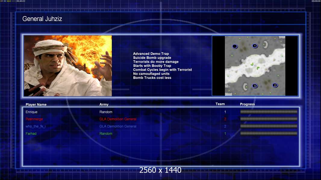Screen dimensions: 321x180
Task: Click the General Juhziz title text
Action: 42,19
